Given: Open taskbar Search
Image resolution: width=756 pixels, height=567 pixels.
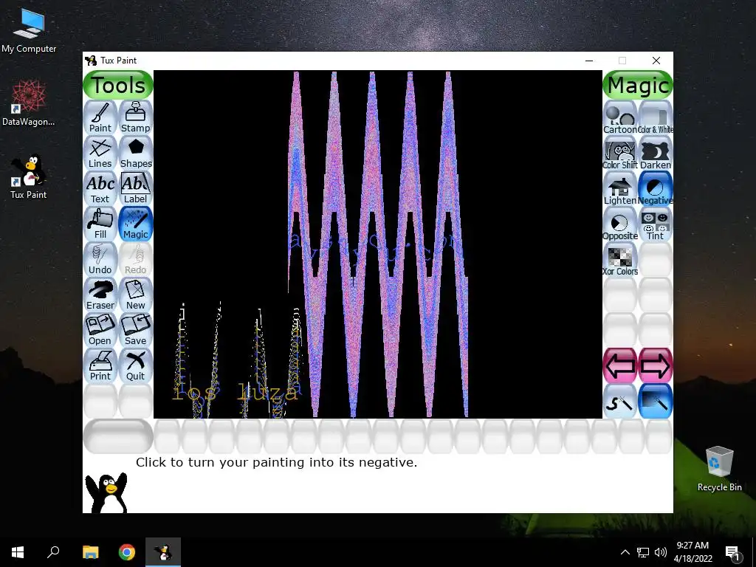Looking at the screenshot, I should (x=53, y=552).
